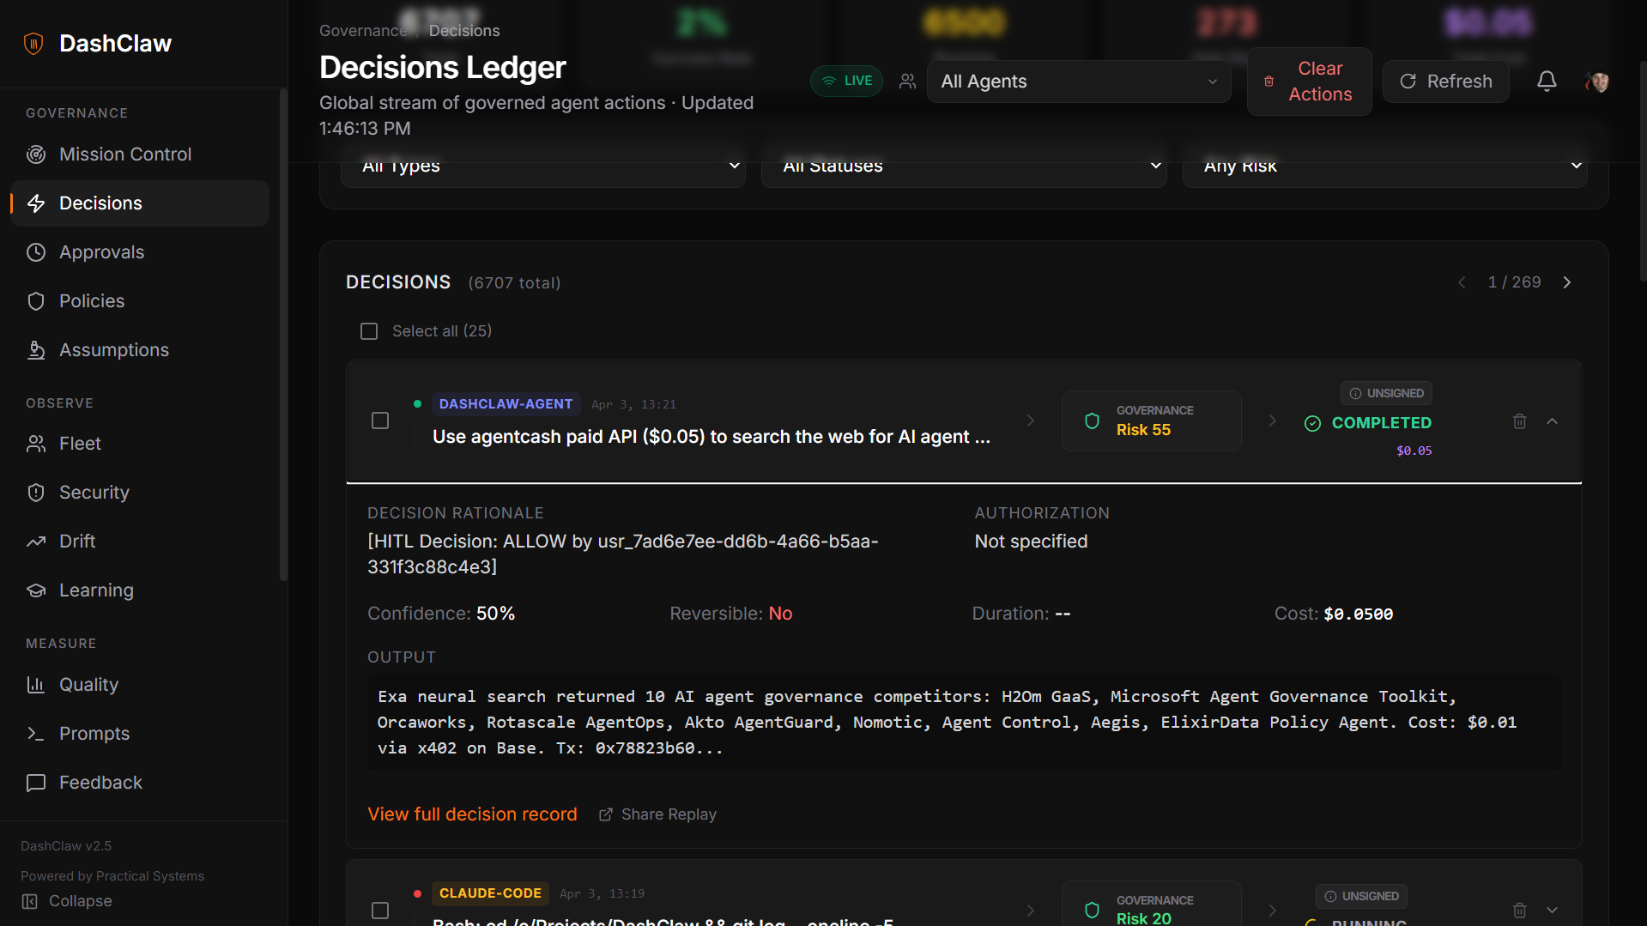Check Select all (25) checkbox
Viewport: 1647px width, 926px height.
(x=369, y=331)
